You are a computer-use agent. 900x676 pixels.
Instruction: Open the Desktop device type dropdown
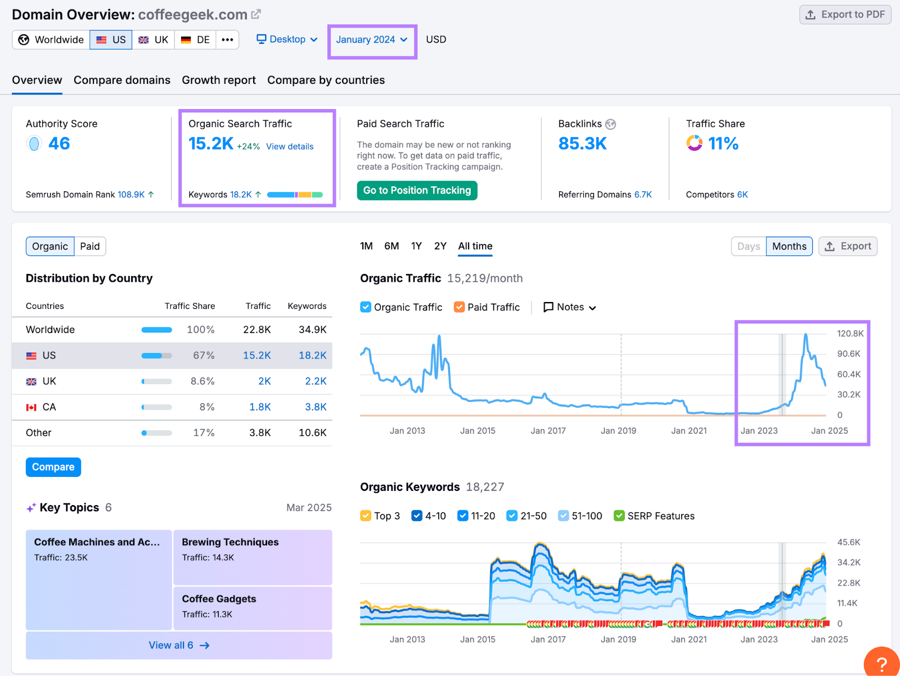286,39
